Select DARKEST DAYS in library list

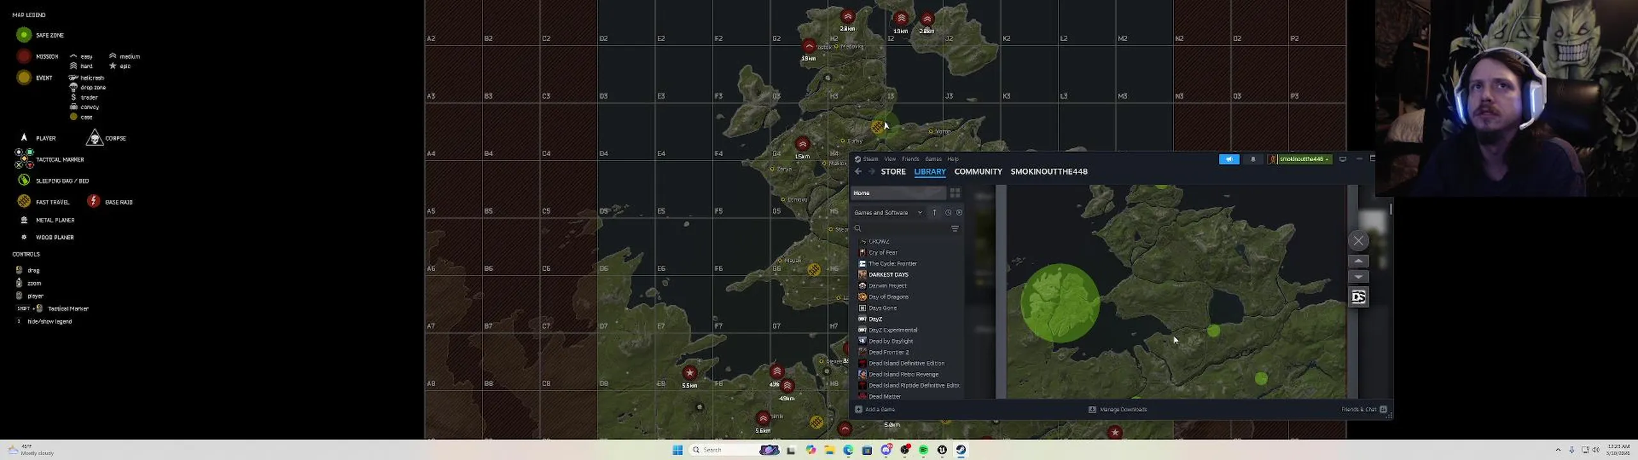[888, 275]
